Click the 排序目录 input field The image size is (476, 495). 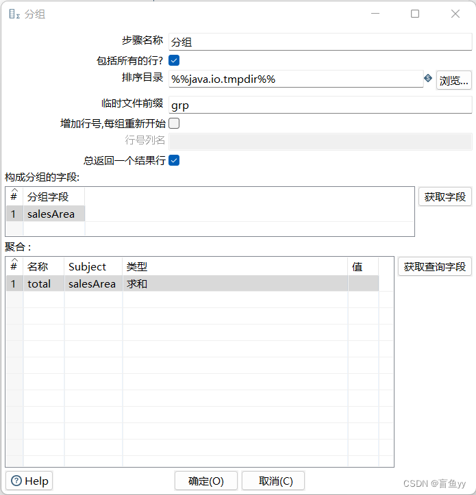click(296, 79)
